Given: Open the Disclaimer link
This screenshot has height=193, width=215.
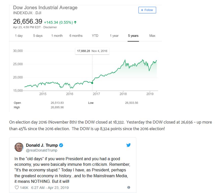Looking at the screenshot, I should 50,27.
